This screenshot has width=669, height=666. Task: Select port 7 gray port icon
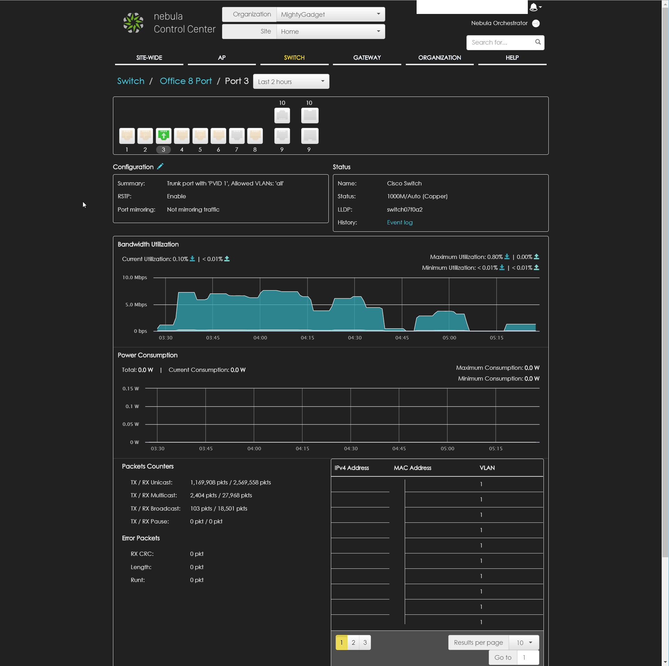point(237,136)
